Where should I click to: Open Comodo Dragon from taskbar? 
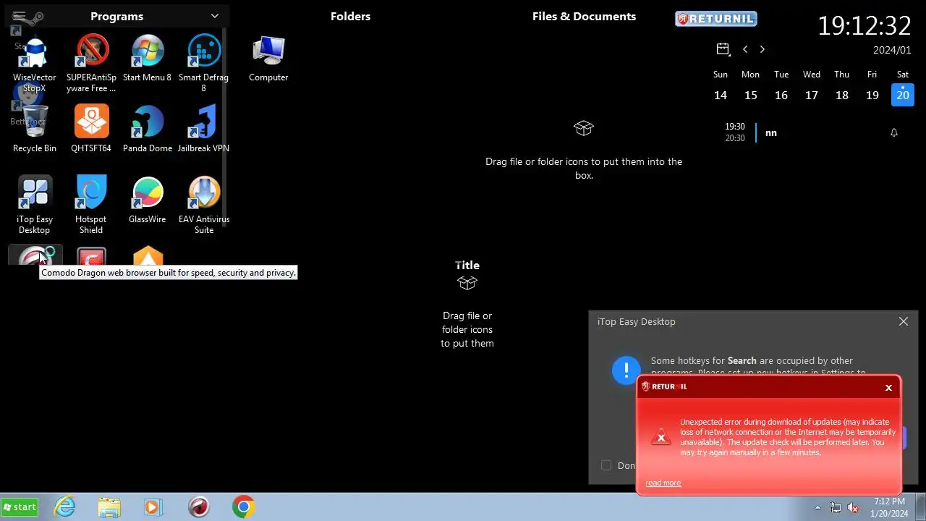pos(199,507)
